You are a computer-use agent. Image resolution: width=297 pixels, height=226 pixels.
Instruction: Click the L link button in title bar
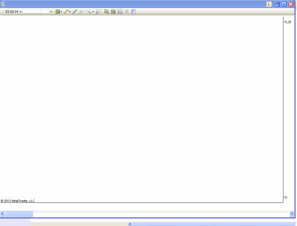click(x=269, y=4)
